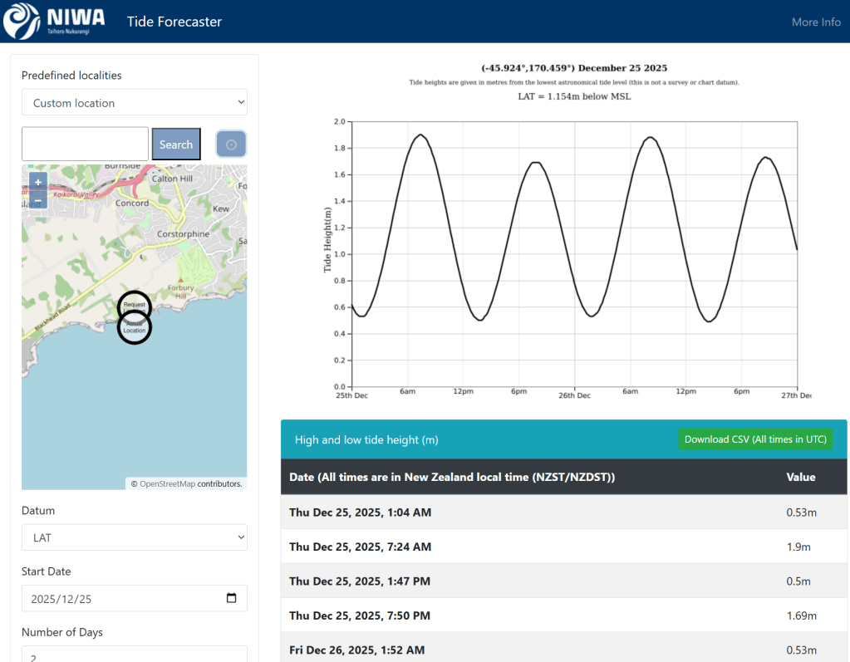Click the Request marker on map

point(134,305)
